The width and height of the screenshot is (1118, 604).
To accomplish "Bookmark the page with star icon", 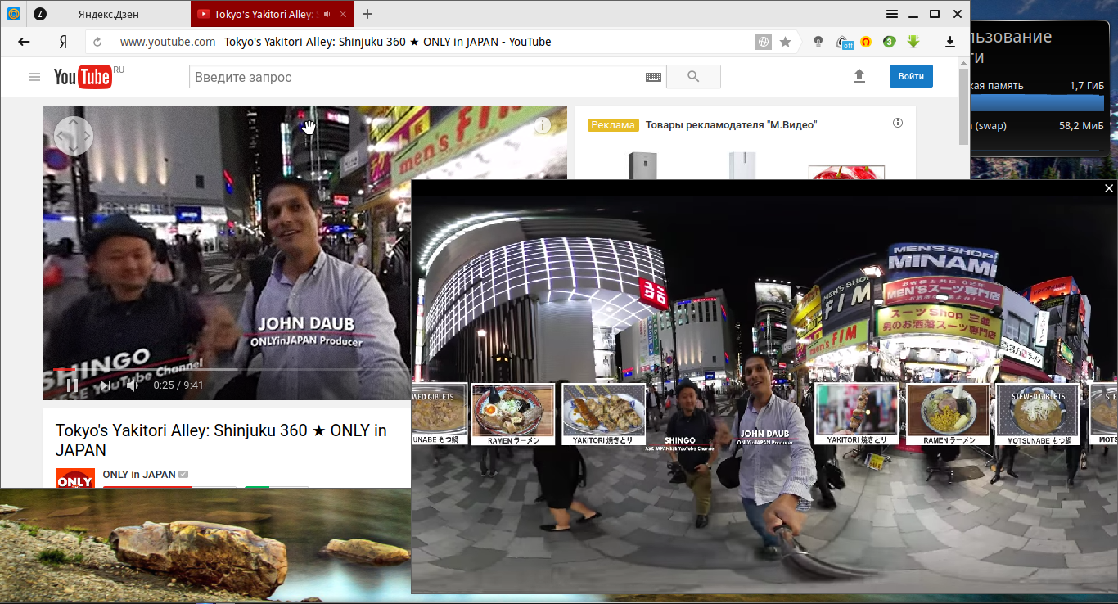I will coord(785,42).
